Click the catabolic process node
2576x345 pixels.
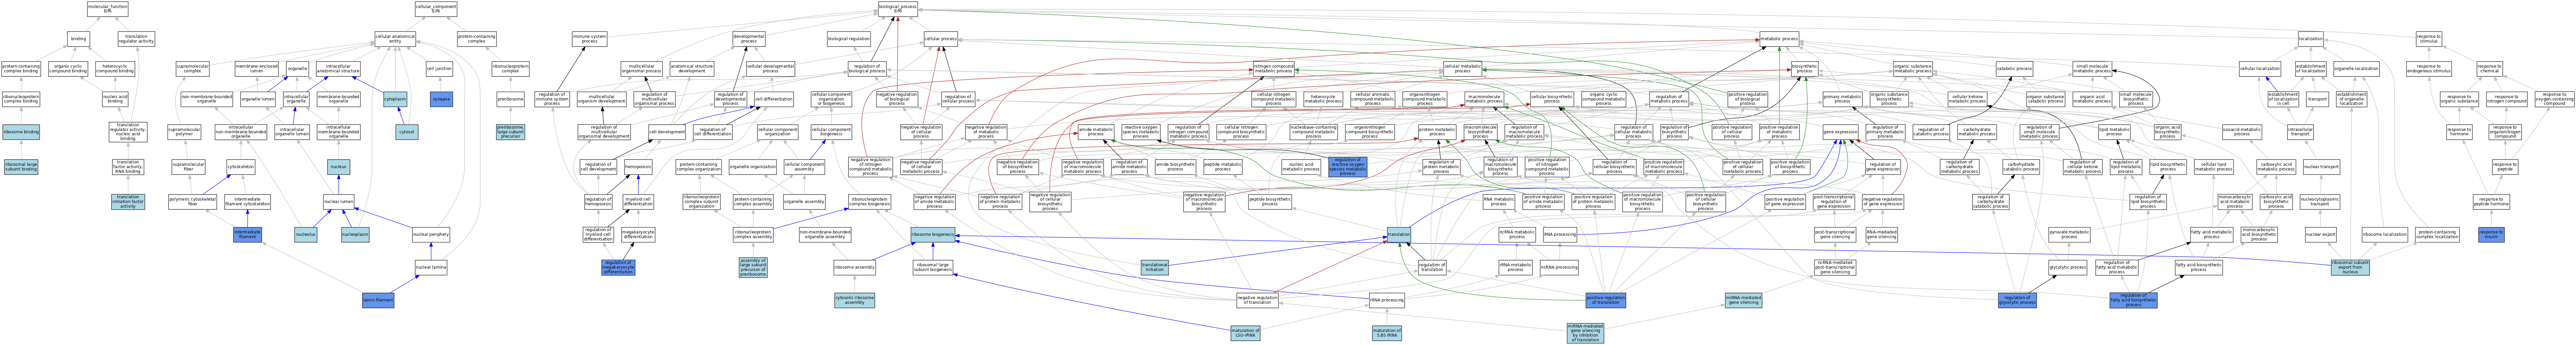(2015, 69)
